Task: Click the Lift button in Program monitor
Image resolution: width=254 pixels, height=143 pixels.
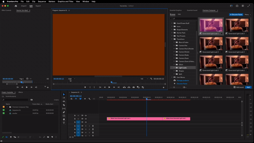Action: click(124, 87)
